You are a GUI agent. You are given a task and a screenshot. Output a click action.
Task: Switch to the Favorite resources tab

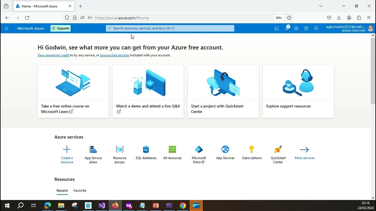coord(80,190)
